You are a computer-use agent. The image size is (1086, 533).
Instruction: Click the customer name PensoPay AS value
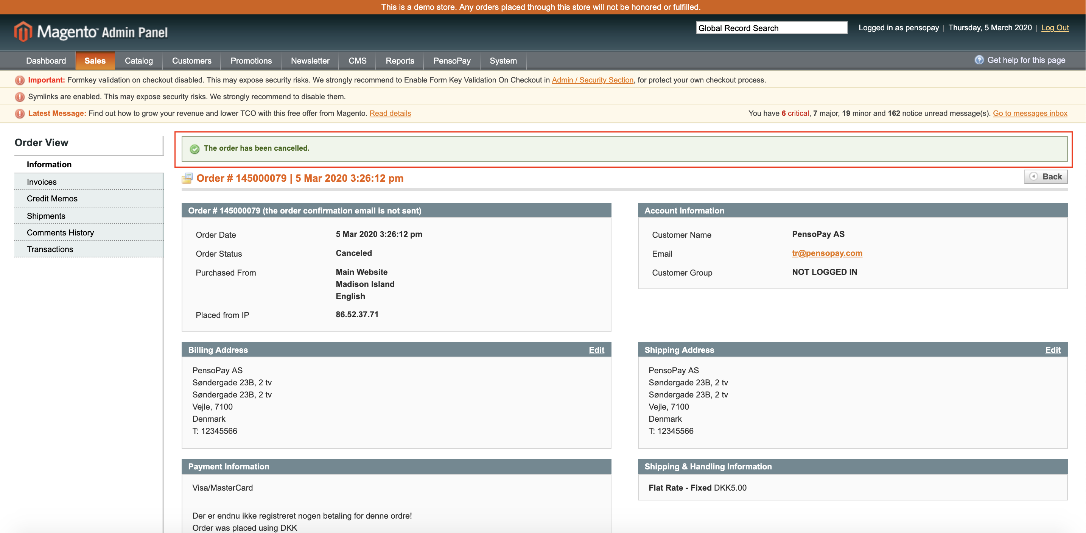[x=818, y=234]
